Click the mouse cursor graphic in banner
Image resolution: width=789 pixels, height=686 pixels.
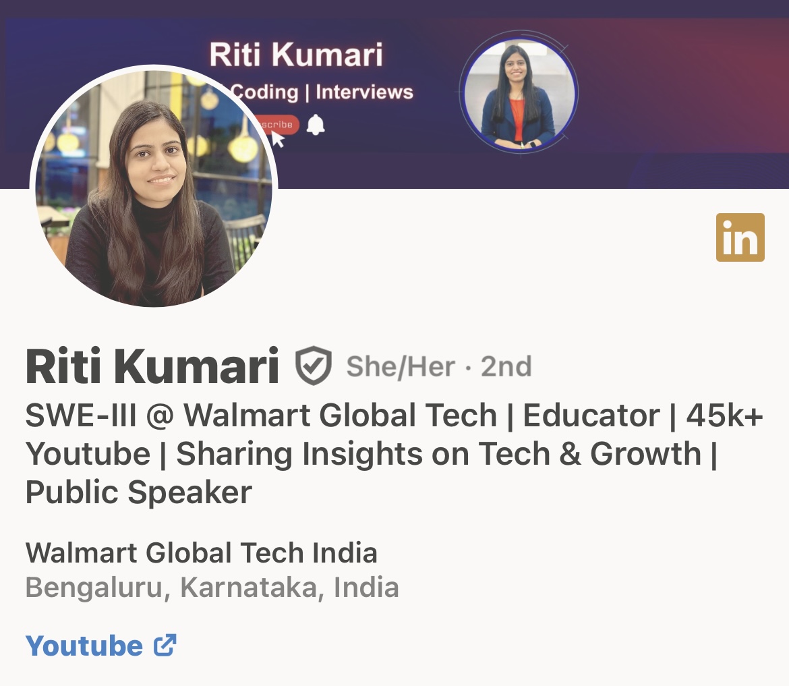279,140
